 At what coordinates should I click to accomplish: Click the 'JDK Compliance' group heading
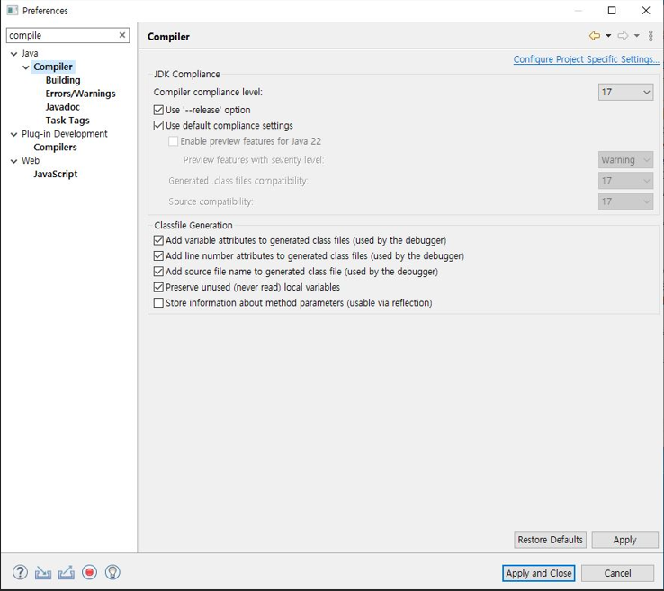pos(187,74)
